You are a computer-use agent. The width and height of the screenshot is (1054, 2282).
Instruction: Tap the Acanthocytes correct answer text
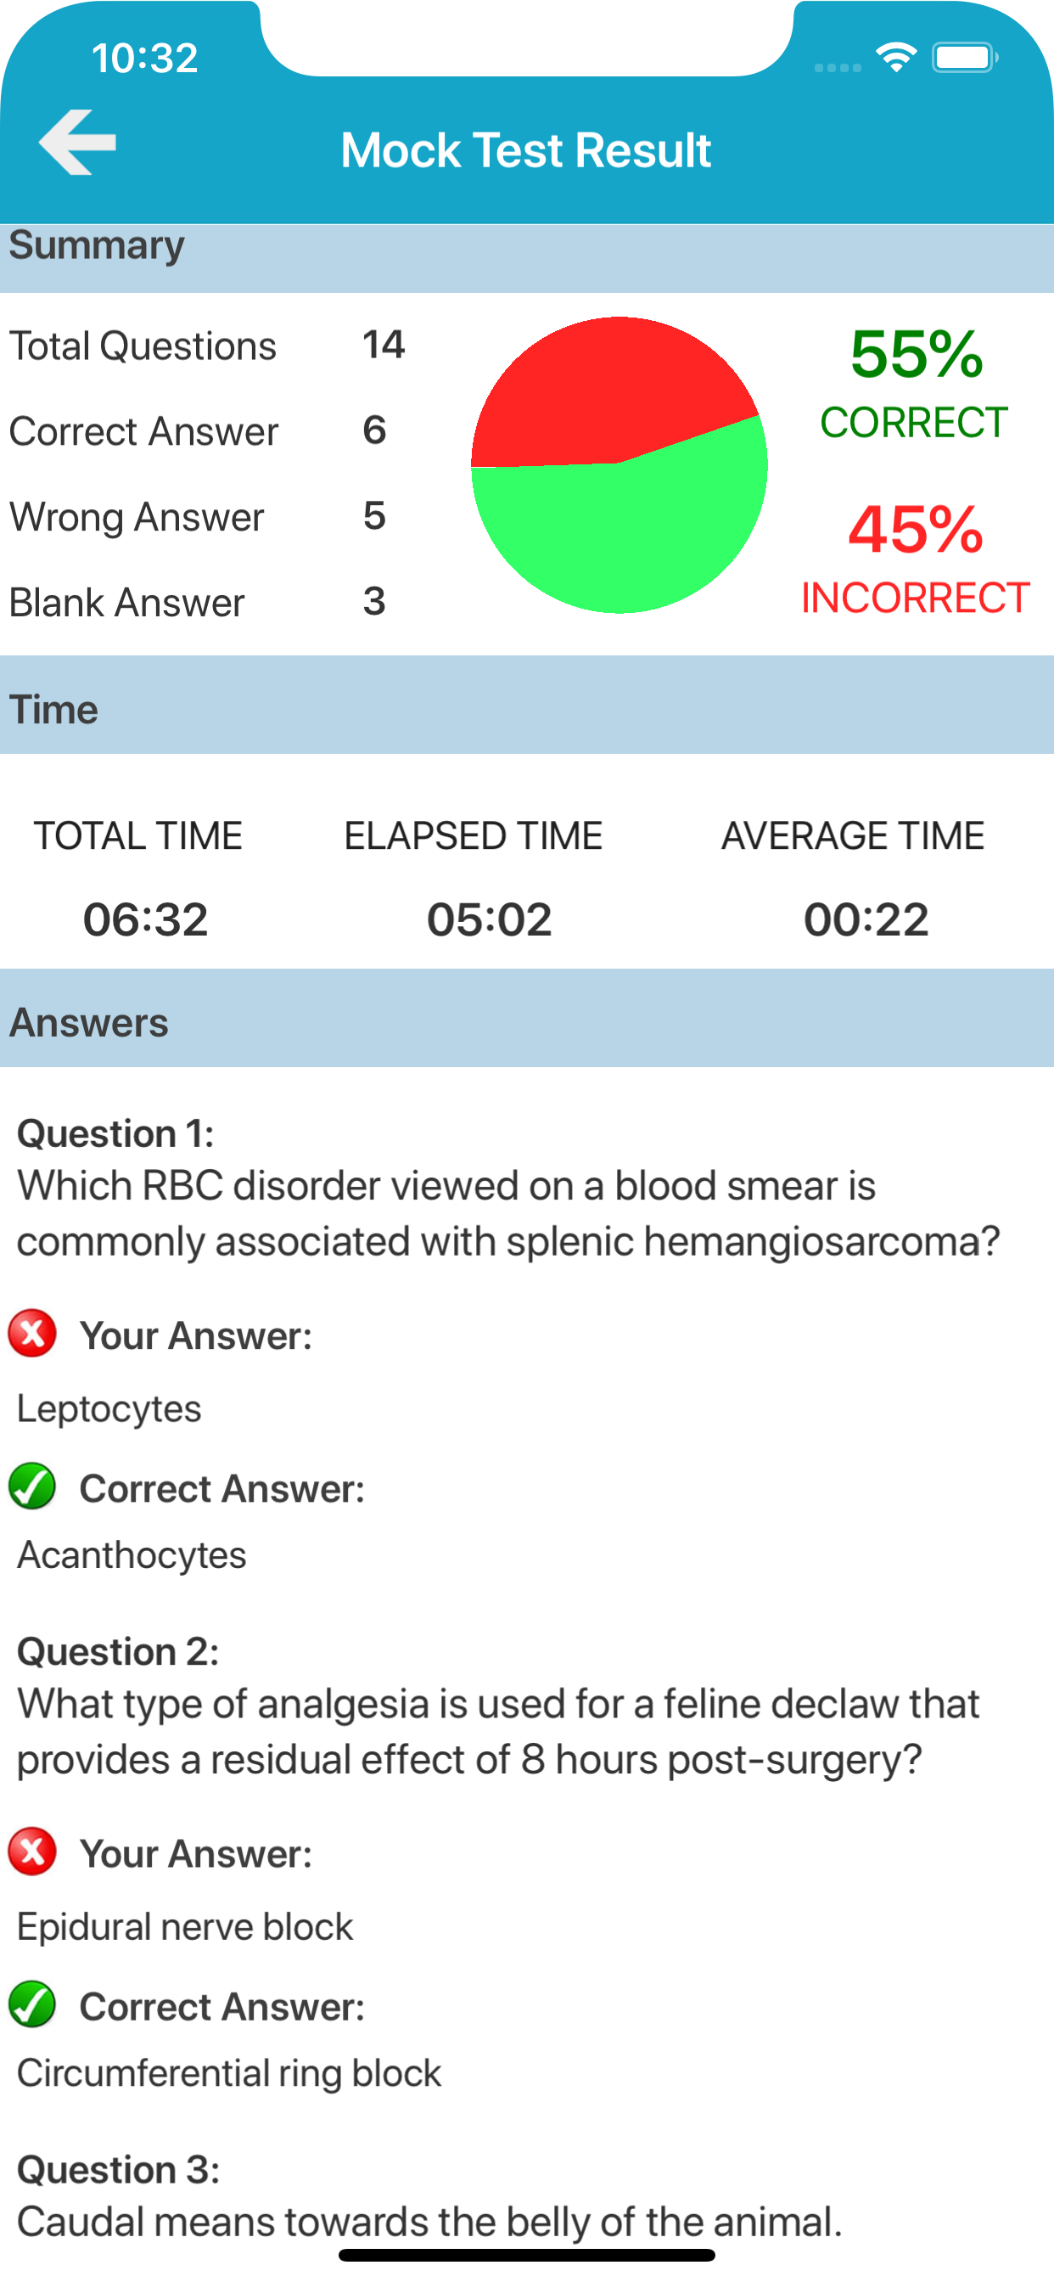click(x=132, y=1554)
